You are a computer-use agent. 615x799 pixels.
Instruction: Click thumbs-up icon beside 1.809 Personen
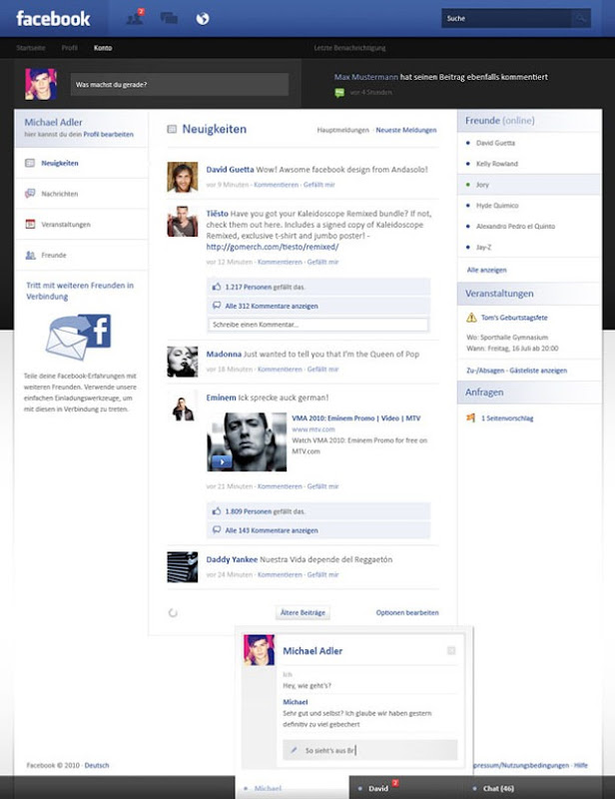tap(217, 511)
